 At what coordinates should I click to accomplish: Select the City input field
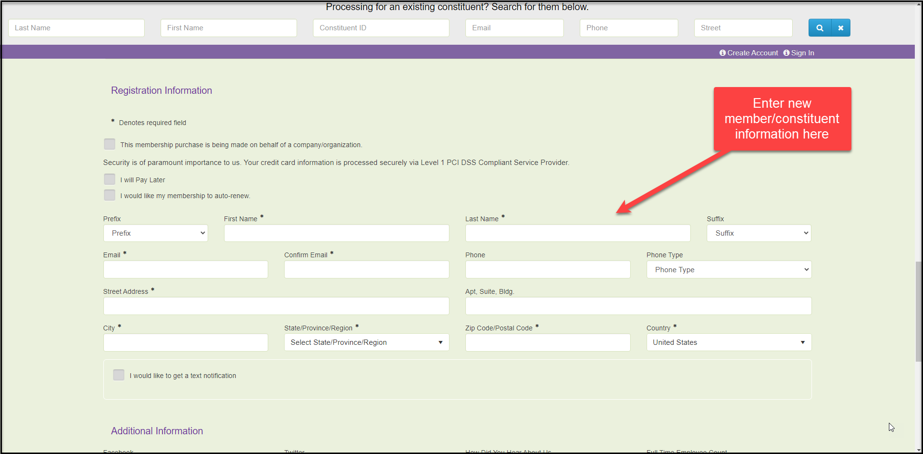[x=186, y=342]
